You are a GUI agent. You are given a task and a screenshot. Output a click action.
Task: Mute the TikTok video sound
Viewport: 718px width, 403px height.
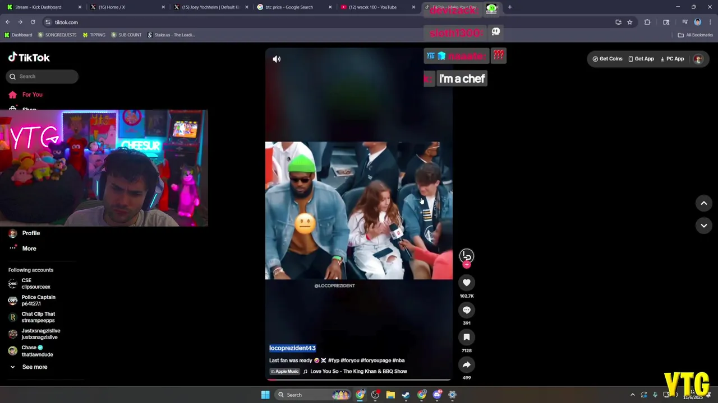point(277,59)
